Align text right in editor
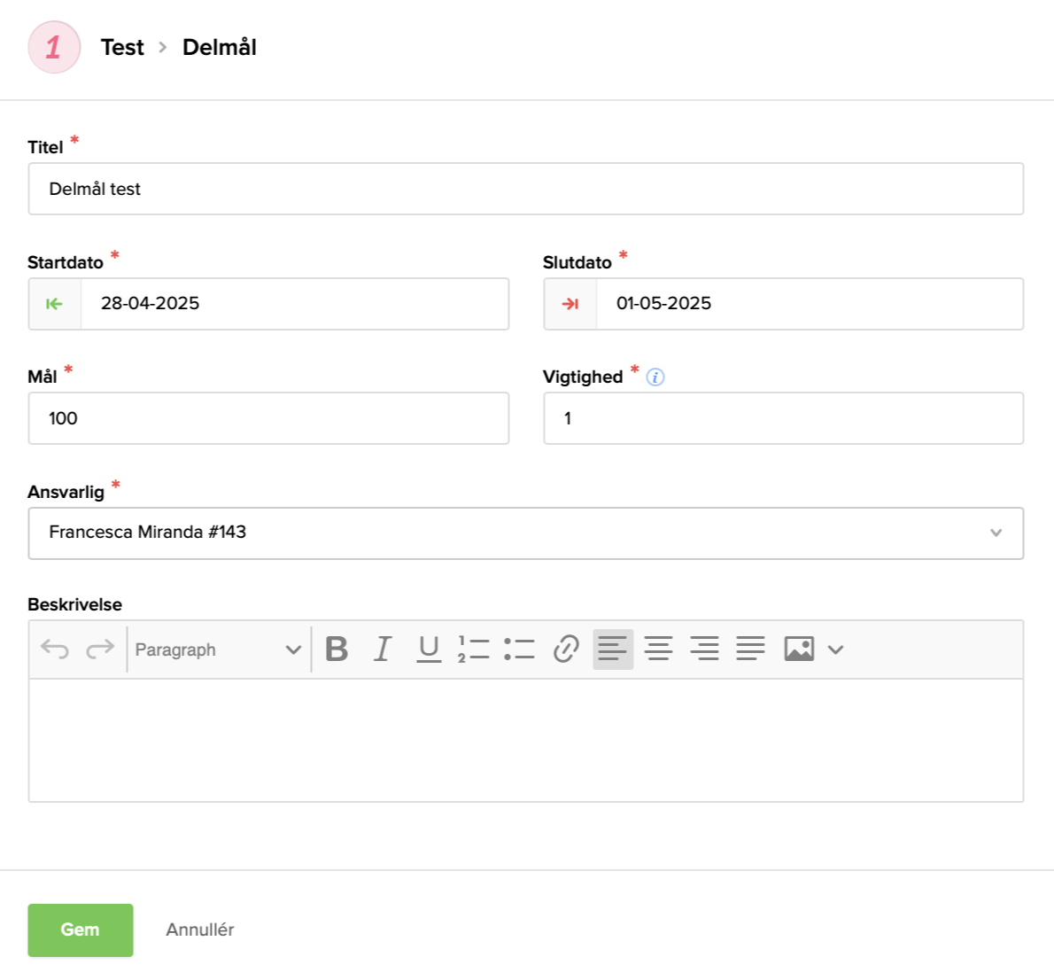 click(x=704, y=649)
